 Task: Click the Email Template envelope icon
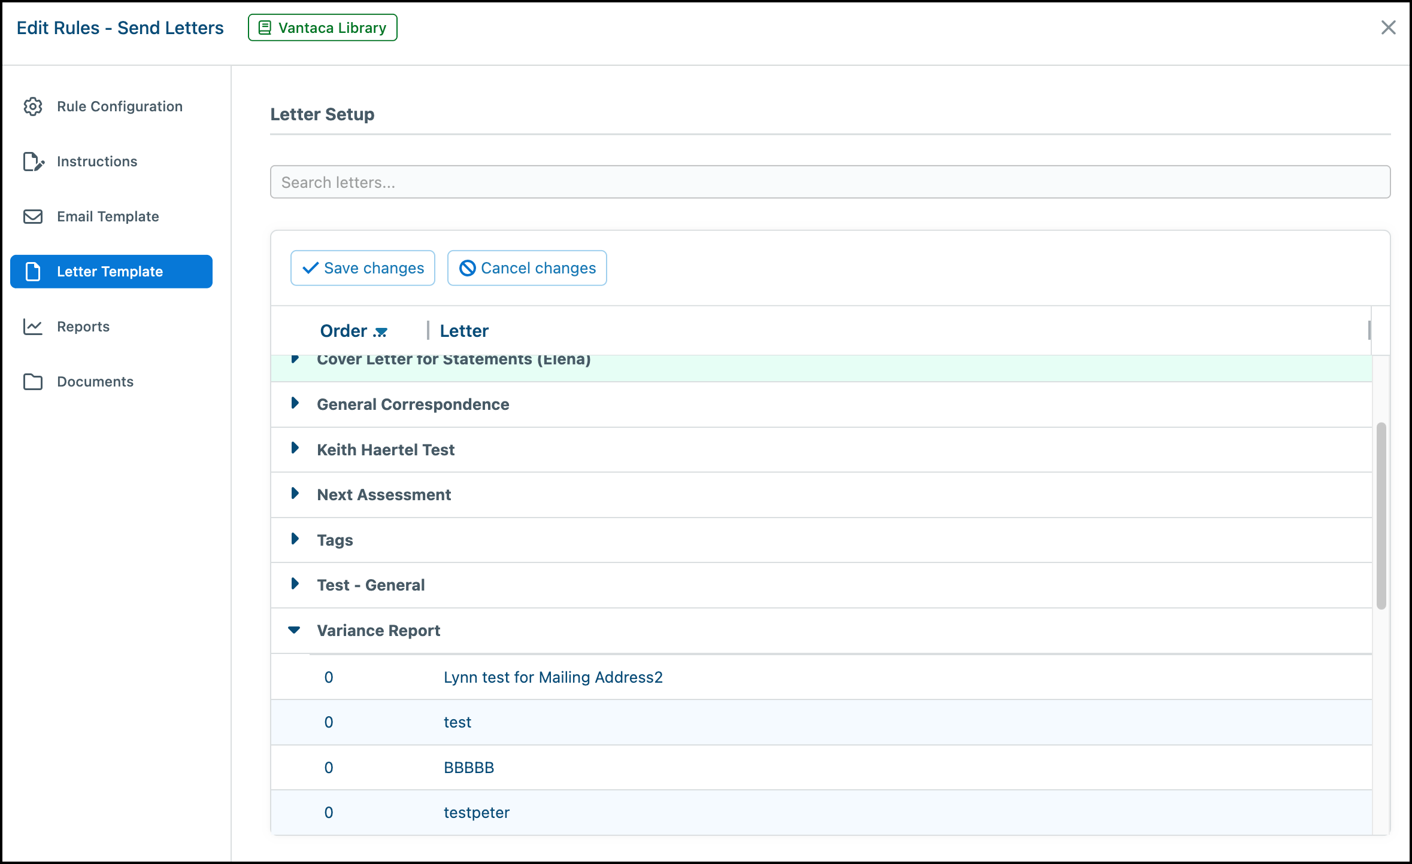tap(33, 217)
